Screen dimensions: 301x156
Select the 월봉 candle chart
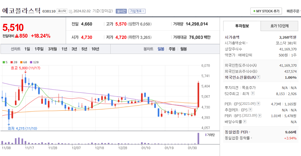[184, 49]
